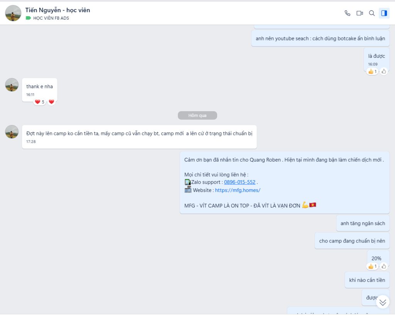
Task: Click thumbs-up react button on '20%' message
Action: (383, 266)
